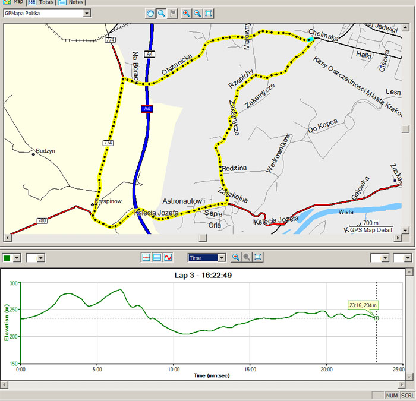Toggle horizontal gridlines on the graph

(x=157, y=257)
